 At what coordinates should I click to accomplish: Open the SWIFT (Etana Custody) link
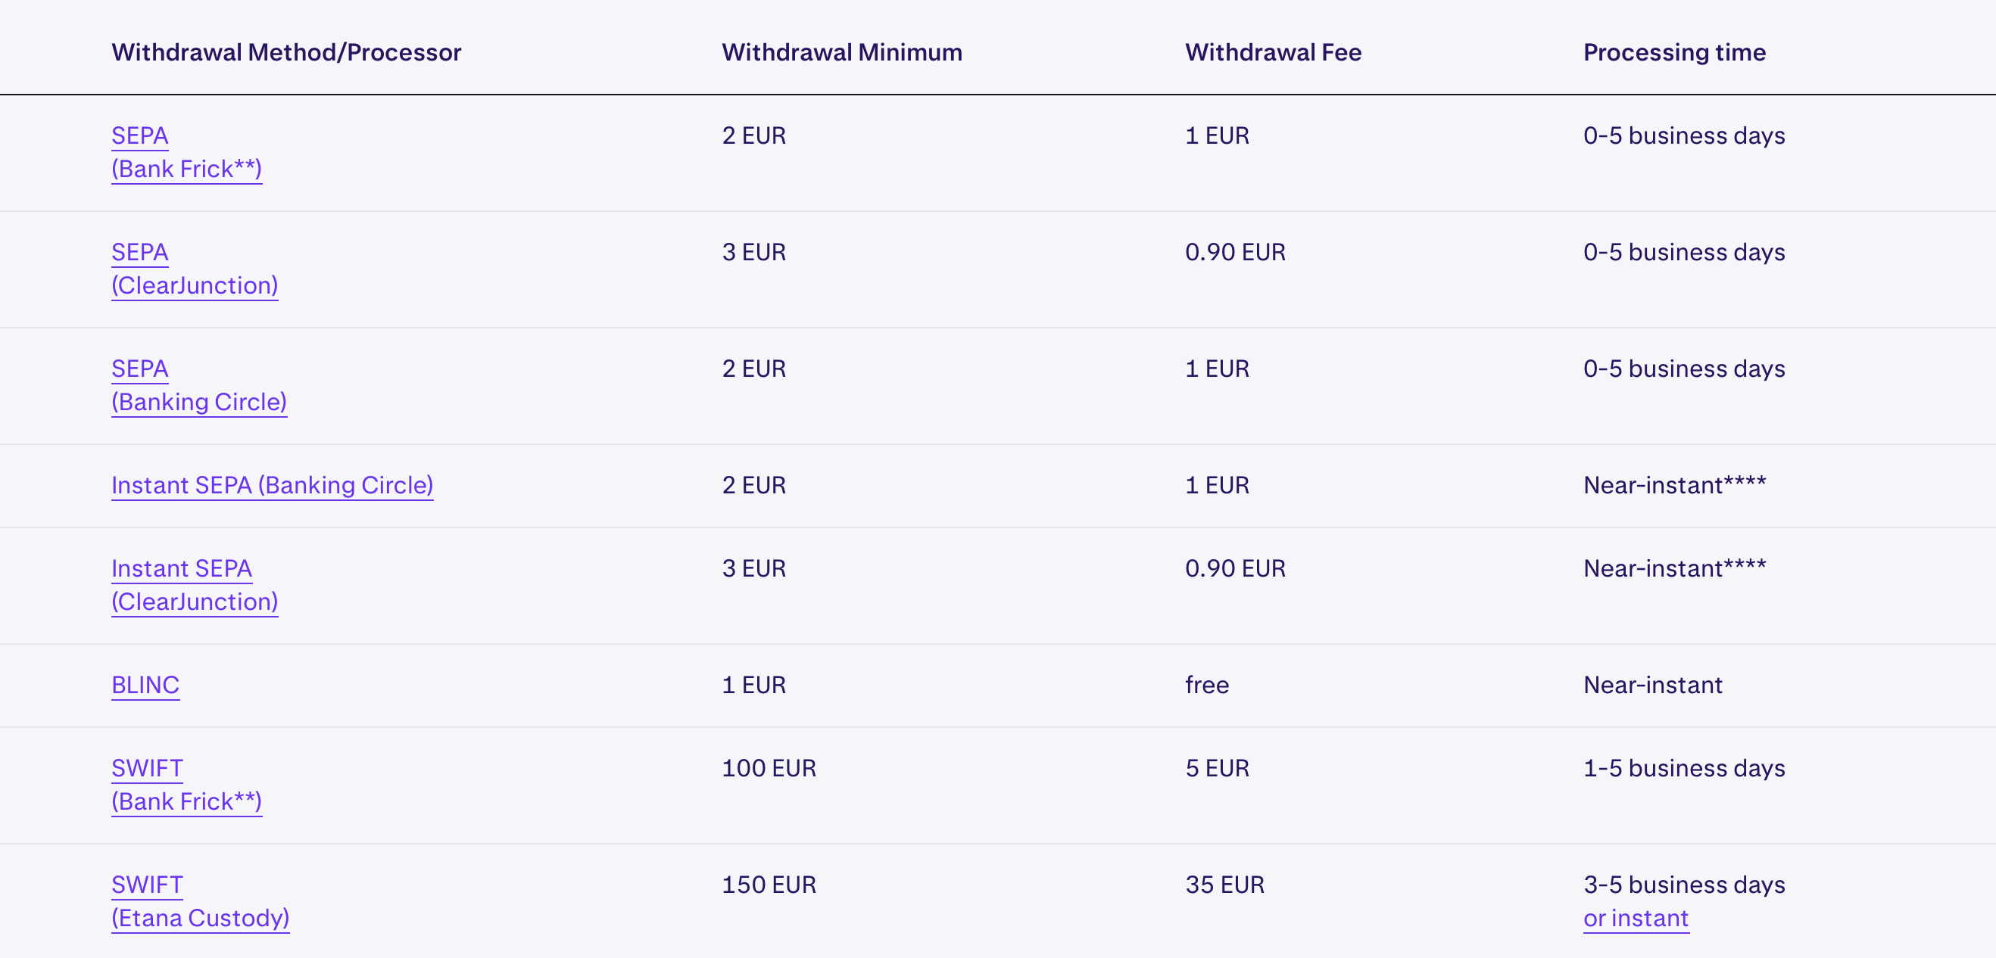click(x=146, y=885)
